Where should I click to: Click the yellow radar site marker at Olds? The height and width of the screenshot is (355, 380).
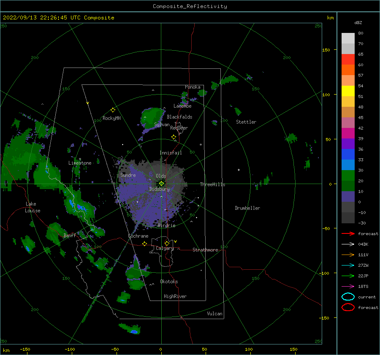[161, 184]
